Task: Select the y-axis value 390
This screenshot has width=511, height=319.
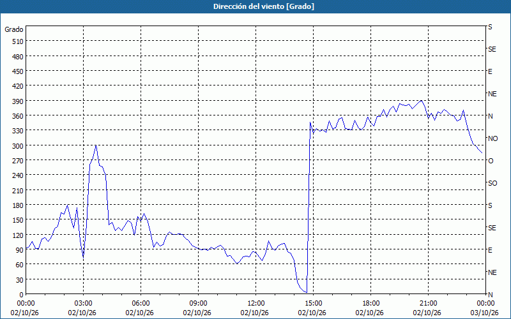Action: pyautogui.click(x=19, y=101)
